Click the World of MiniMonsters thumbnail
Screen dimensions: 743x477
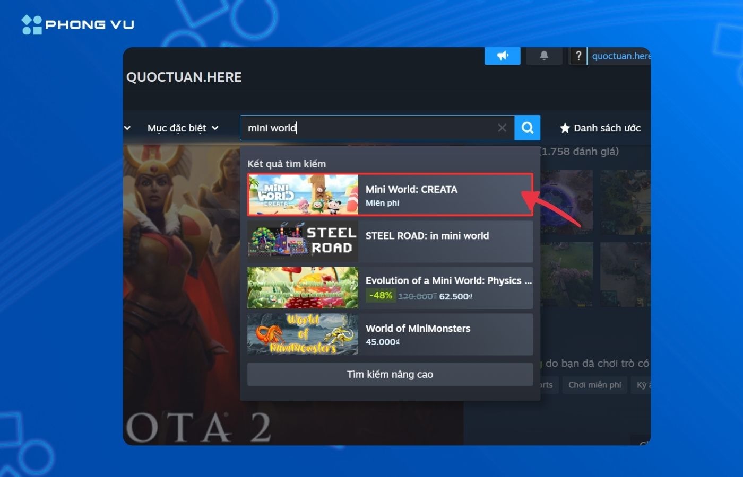(x=303, y=334)
